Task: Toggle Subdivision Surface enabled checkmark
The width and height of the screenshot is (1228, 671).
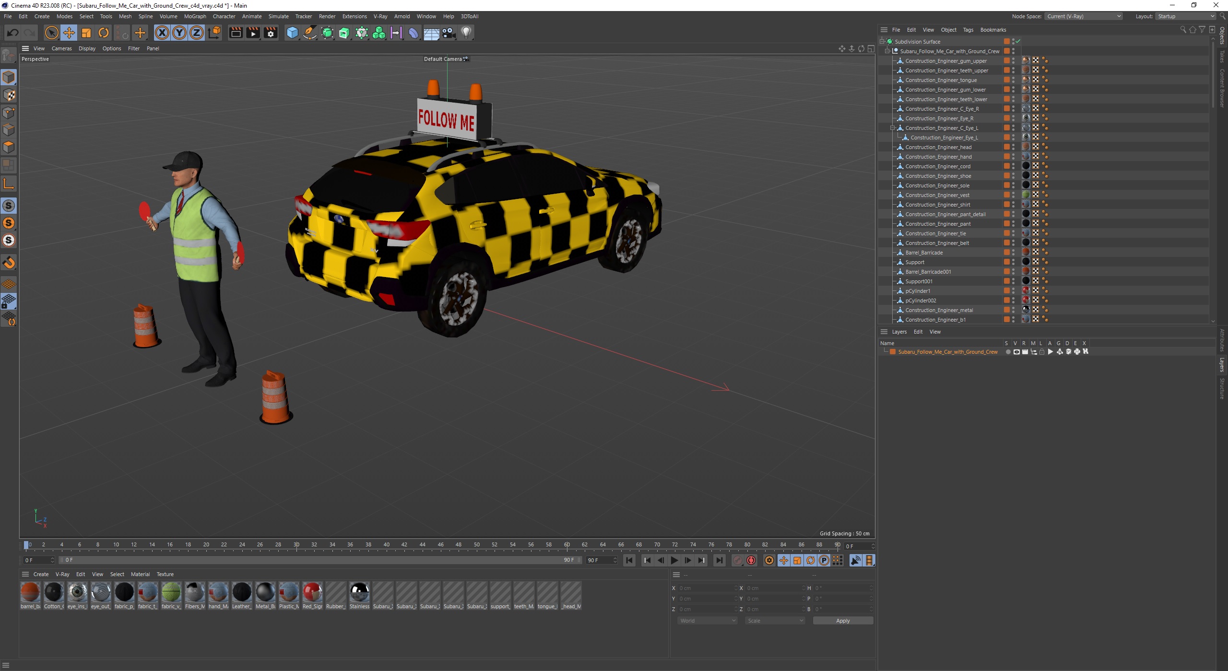Action: pos(1018,41)
